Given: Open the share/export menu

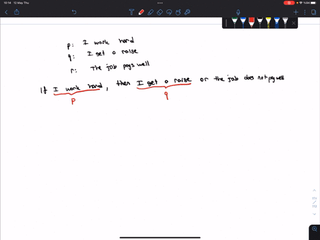Looking at the screenshot, I should (x=17, y=12).
